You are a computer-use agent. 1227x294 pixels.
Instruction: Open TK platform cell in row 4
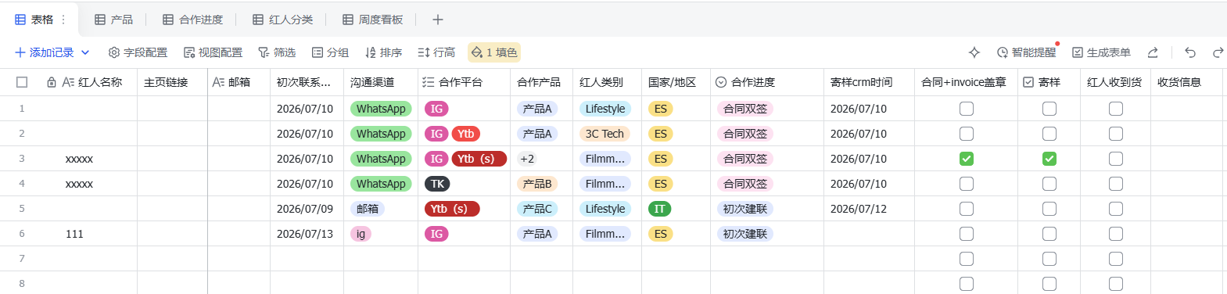[x=464, y=184]
